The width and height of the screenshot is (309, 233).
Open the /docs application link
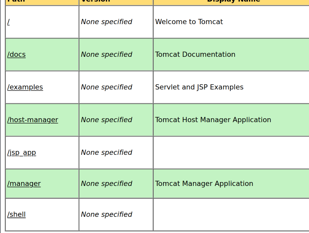(x=16, y=55)
